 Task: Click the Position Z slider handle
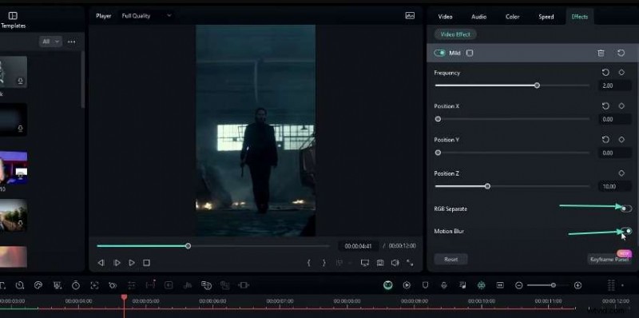(x=487, y=186)
